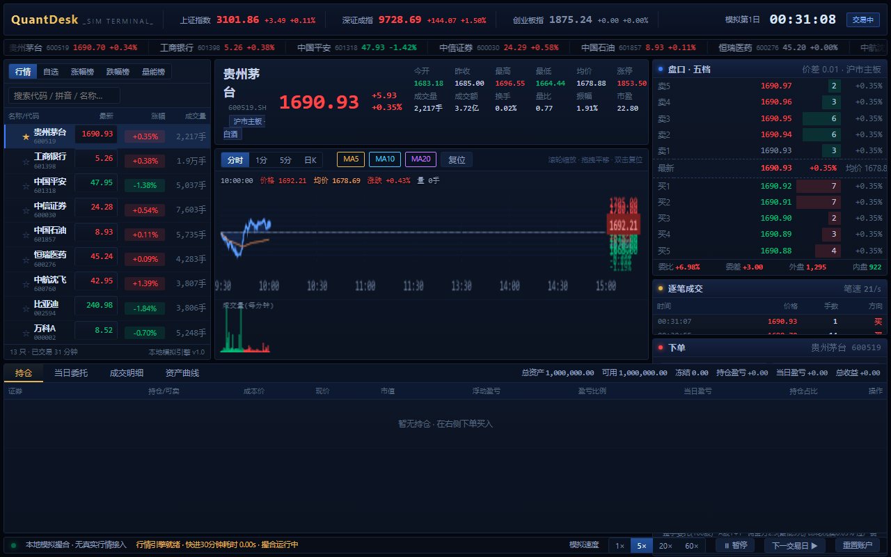The height and width of the screenshot is (557, 891).
Task: Open the 资产曲线 equity curve tab
Action: pos(182,372)
